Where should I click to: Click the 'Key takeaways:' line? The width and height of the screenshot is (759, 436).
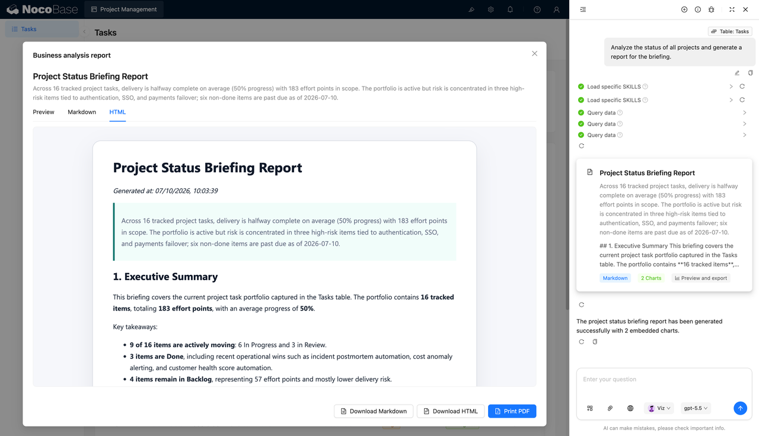(135, 326)
